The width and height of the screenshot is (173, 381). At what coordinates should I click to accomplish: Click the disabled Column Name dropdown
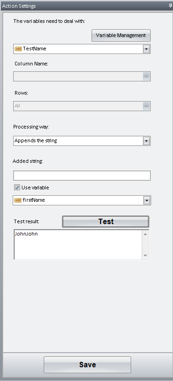point(82,76)
